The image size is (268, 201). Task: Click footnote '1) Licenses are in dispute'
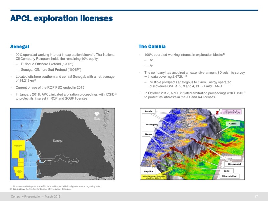pyautogui.click(x=55, y=186)
